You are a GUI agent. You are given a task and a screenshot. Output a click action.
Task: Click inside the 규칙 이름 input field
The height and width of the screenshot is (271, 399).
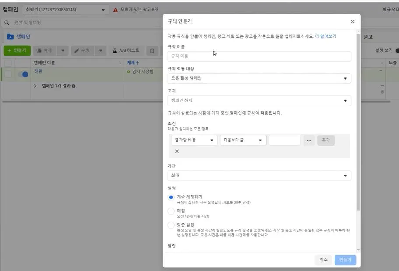pyautogui.click(x=259, y=56)
